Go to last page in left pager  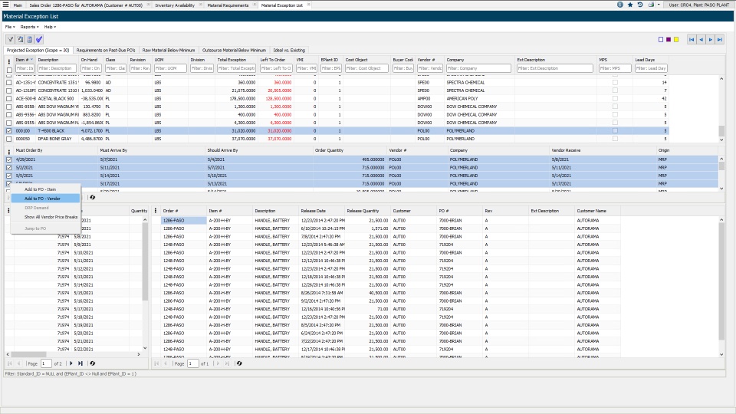[x=80, y=363]
